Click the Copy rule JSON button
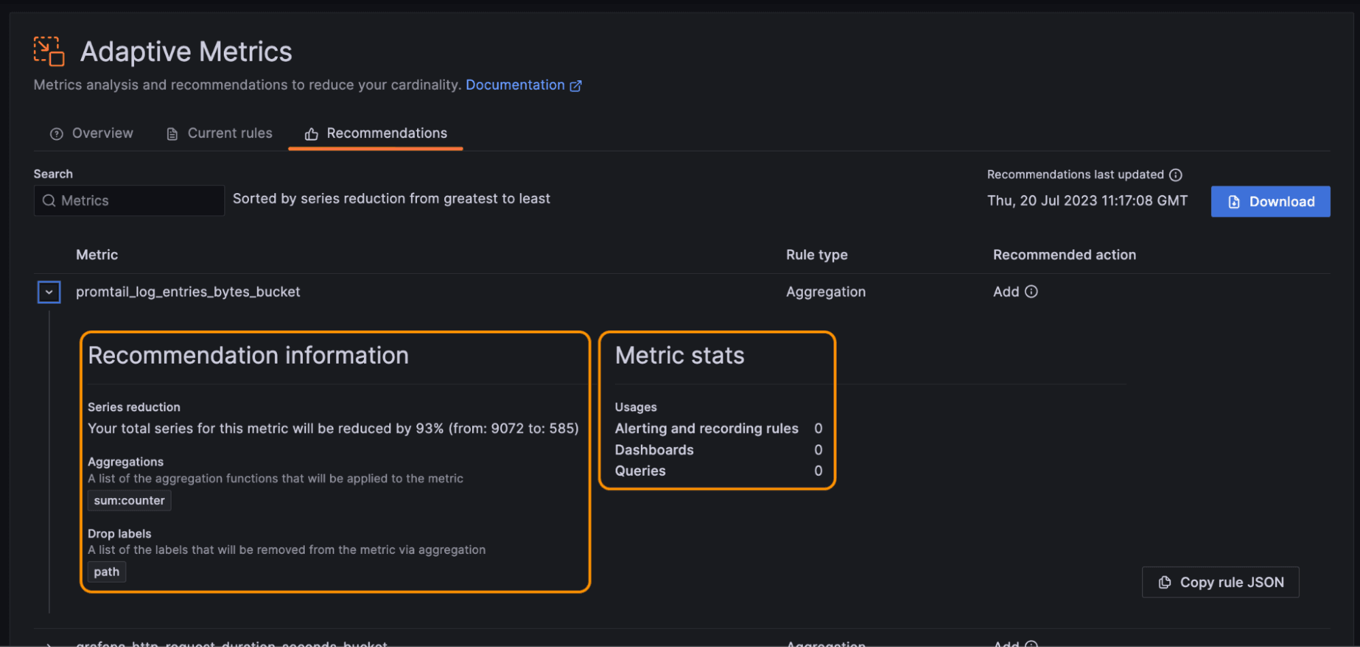This screenshot has width=1360, height=647. click(x=1221, y=582)
